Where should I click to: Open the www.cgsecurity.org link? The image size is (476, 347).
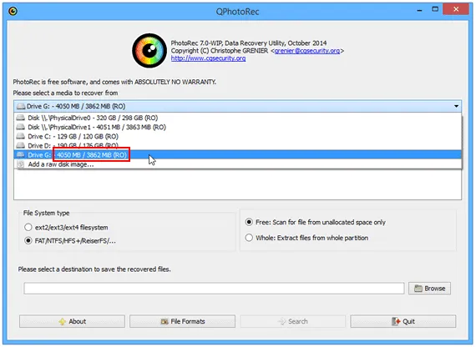[208, 58]
